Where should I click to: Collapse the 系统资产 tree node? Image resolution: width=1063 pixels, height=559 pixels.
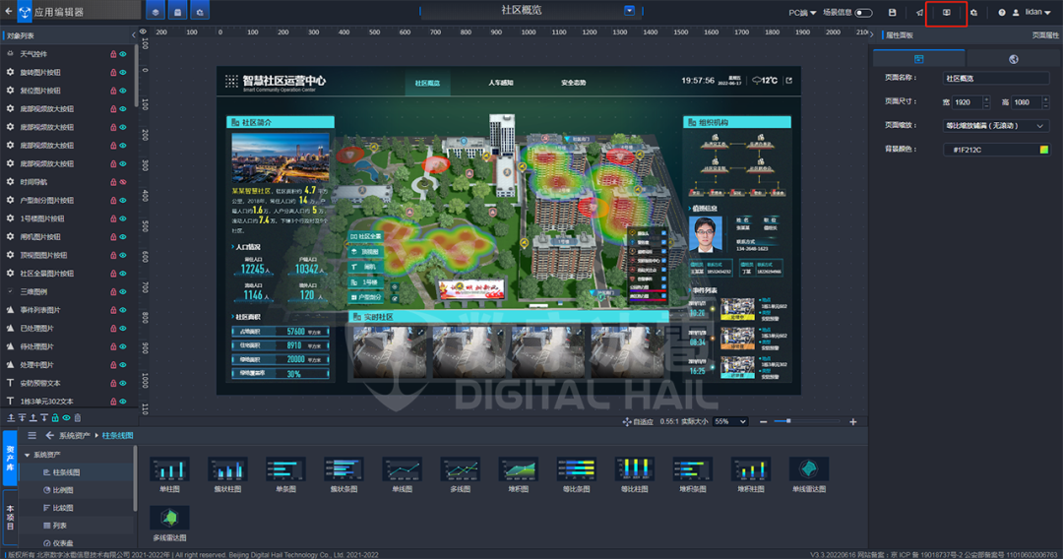pyautogui.click(x=28, y=455)
